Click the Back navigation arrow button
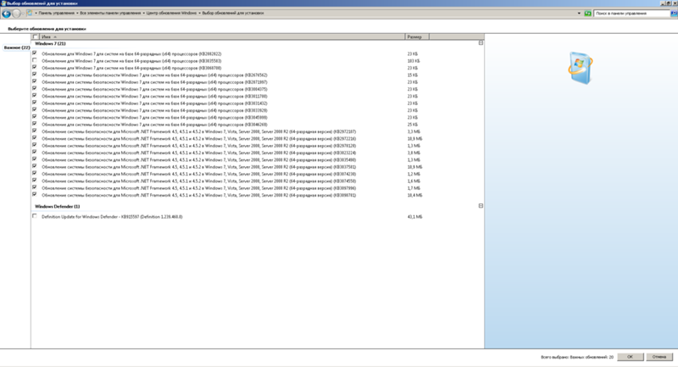678x367 pixels. point(6,14)
